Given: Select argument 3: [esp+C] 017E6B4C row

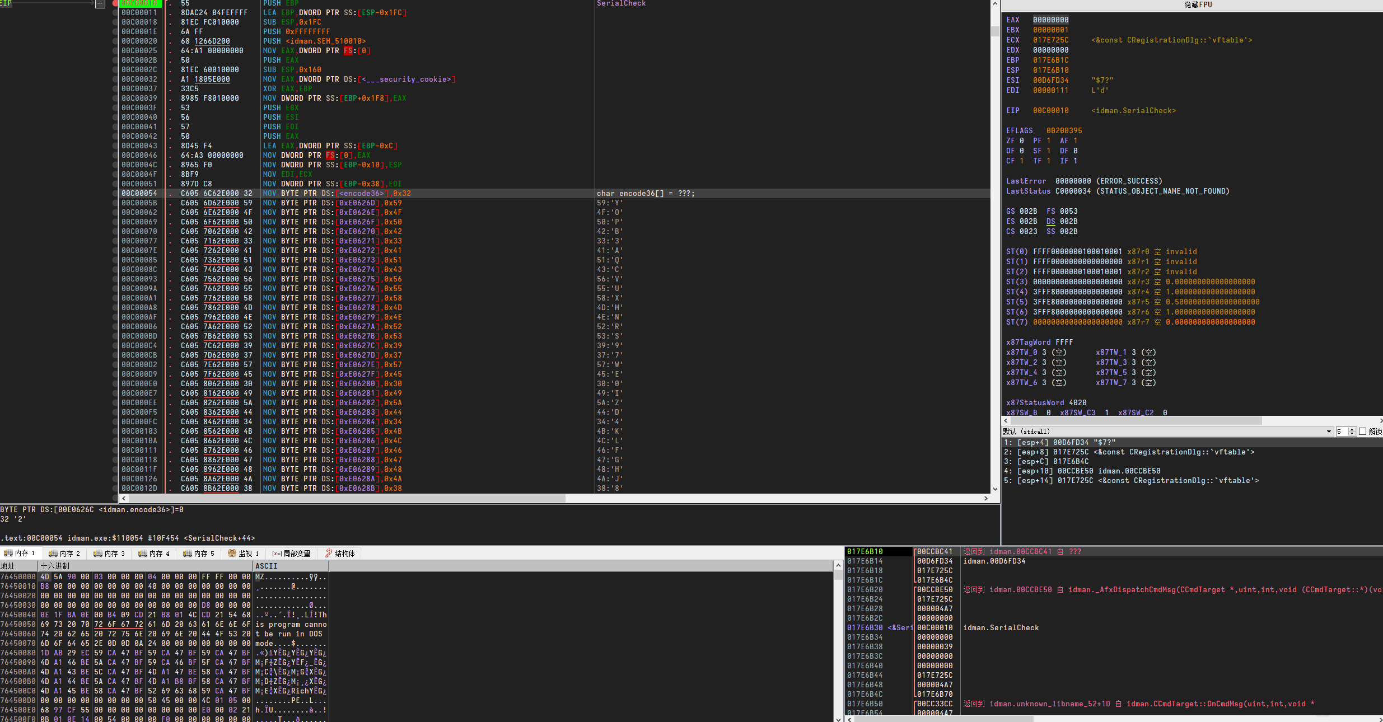Looking at the screenshot, I should click(x=1192, y=461).
